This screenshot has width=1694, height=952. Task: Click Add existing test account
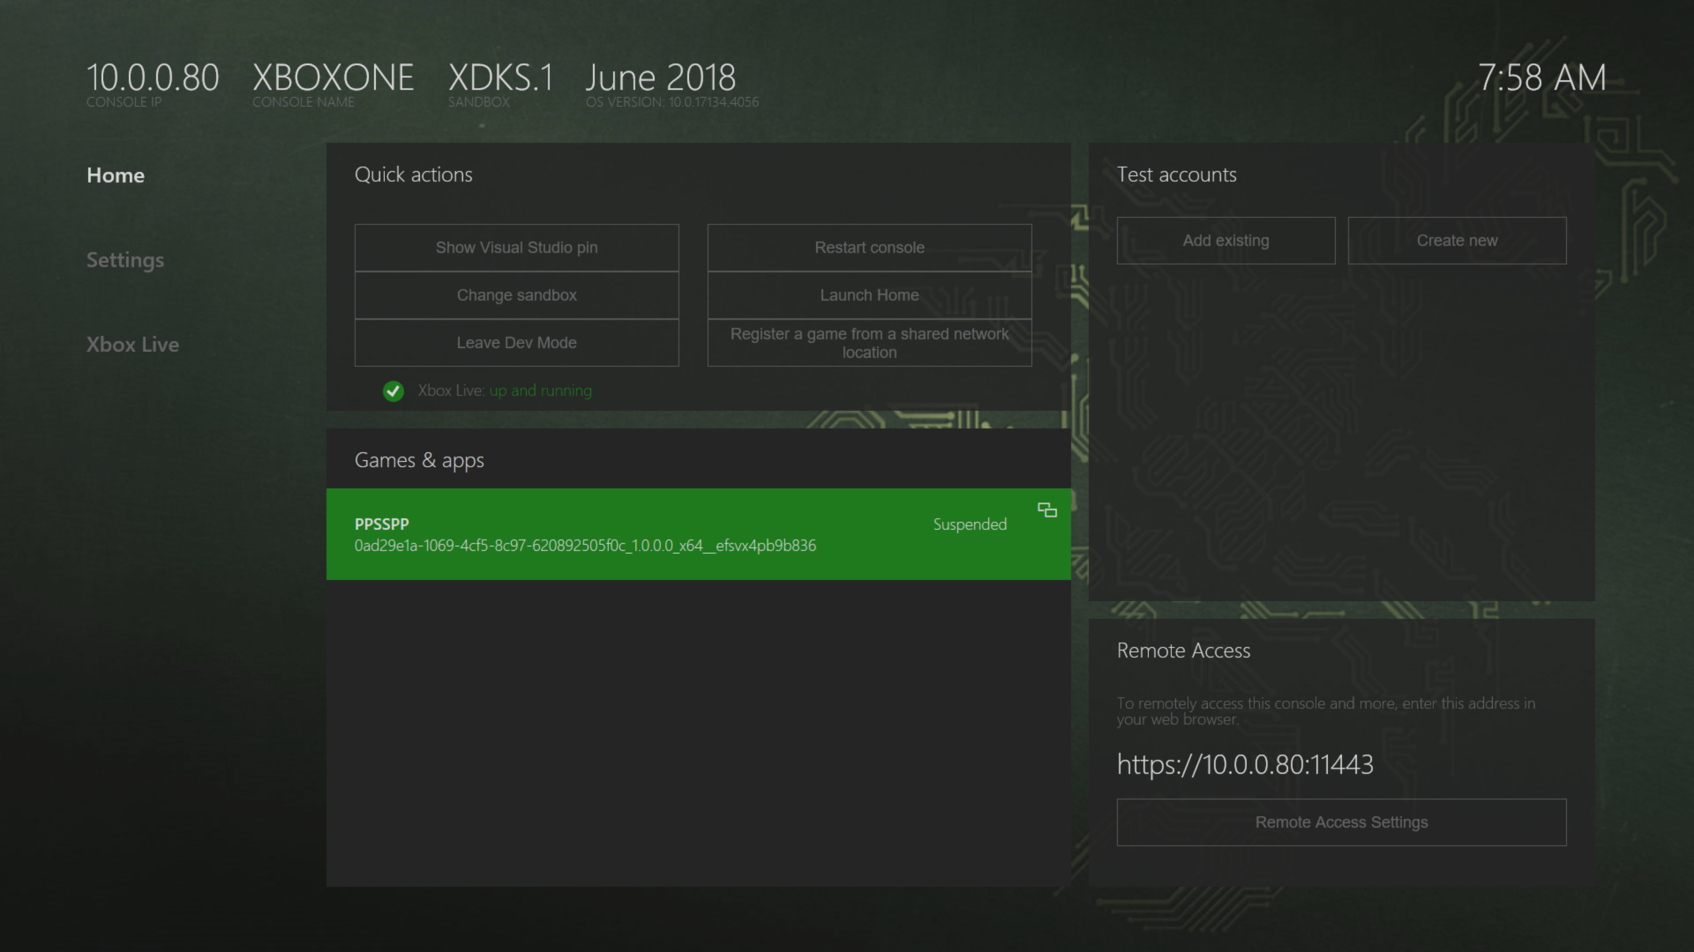point(1225,241)
